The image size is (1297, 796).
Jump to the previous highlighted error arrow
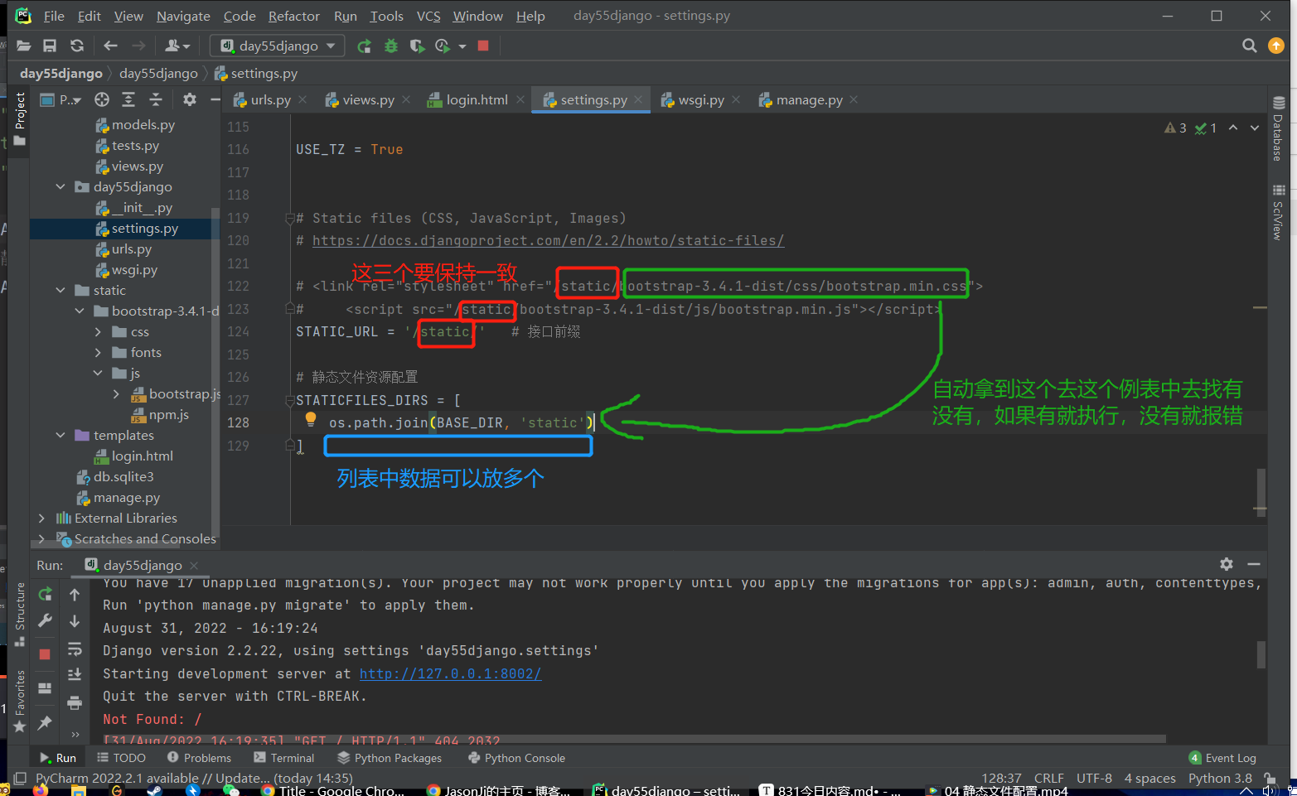pyautogui.click(x=1233, y=128)
